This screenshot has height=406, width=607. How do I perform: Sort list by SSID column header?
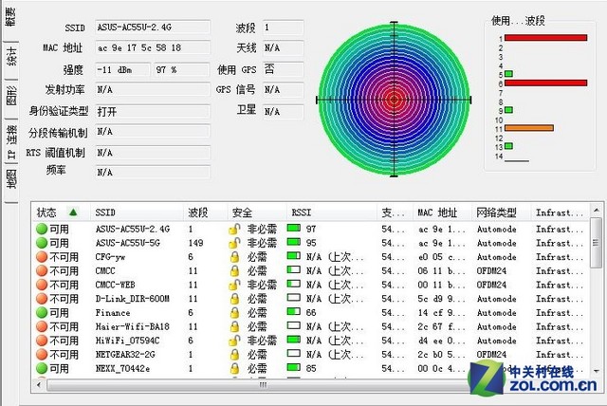(x=137, y=212)
